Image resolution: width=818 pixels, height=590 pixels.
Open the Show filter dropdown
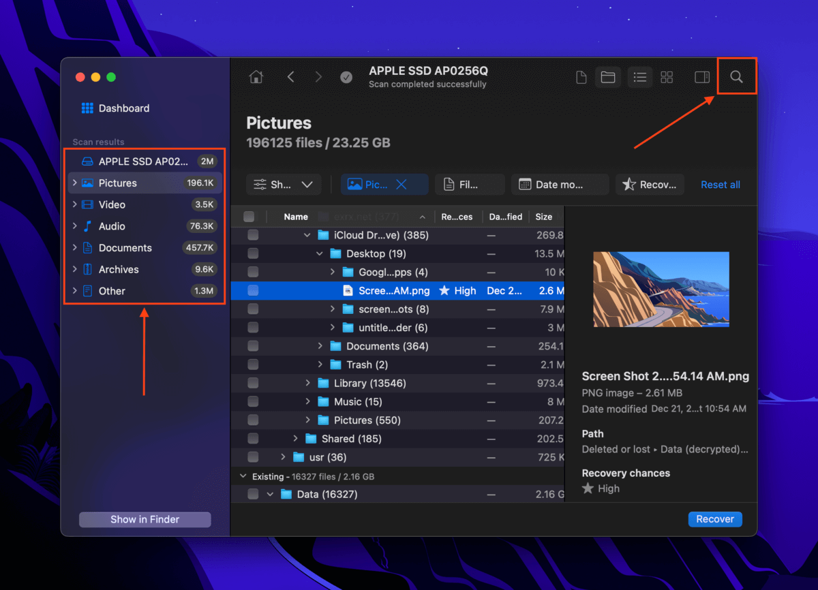pos(283,185)
